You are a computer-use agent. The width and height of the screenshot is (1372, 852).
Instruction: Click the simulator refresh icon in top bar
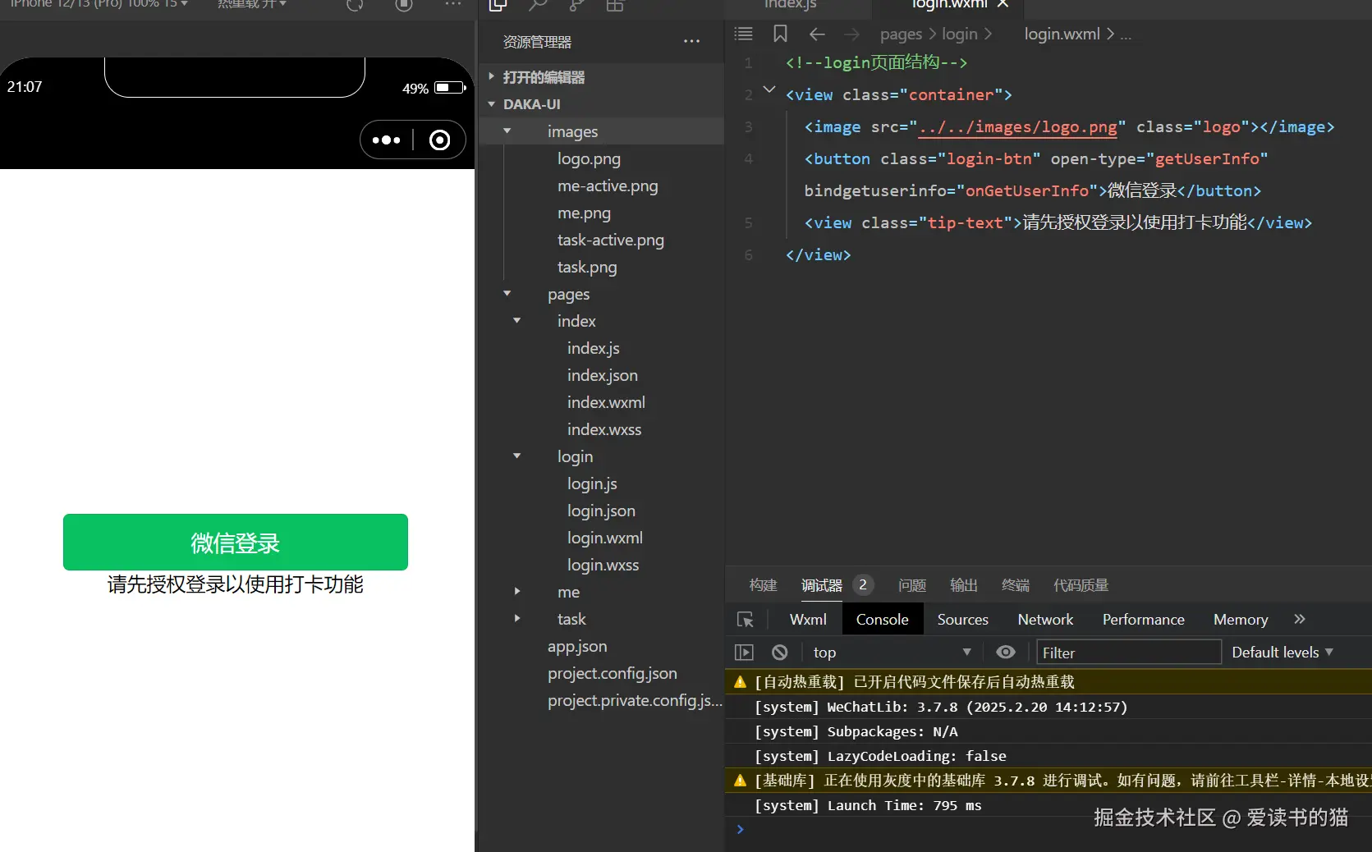[x=355, y=5]
